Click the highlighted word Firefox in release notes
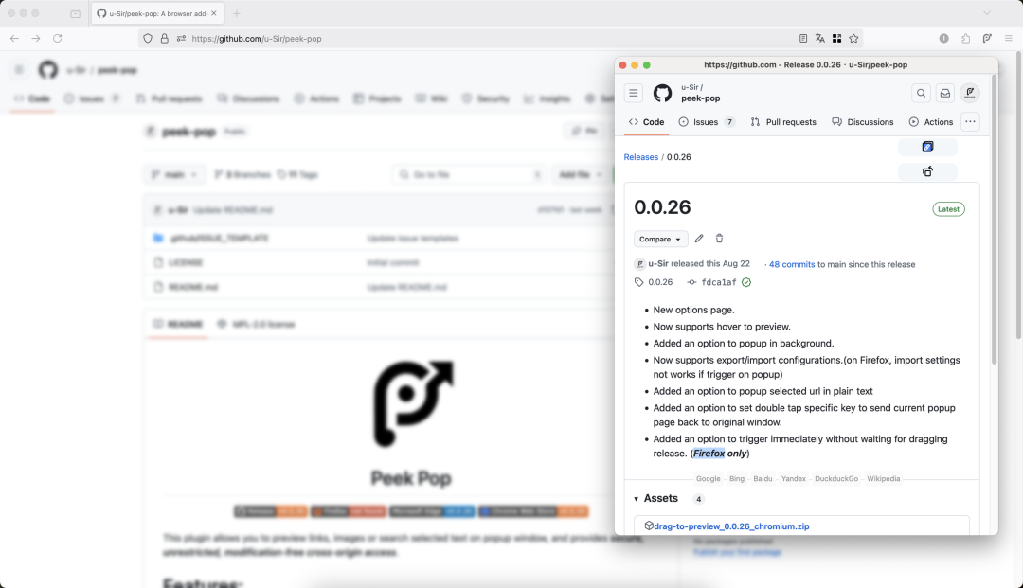The height and width of the screenshot is (588, 1023). tap(709, 454)
